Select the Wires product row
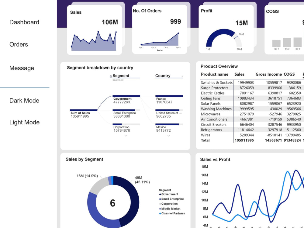This screenshot has height=228, width=304. [x=252, y=135]
